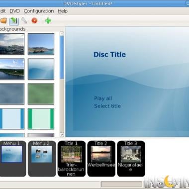Click the Select title menu button
Image resolution: width=189 pixels, height=189 pixels.
pos(107,106)
